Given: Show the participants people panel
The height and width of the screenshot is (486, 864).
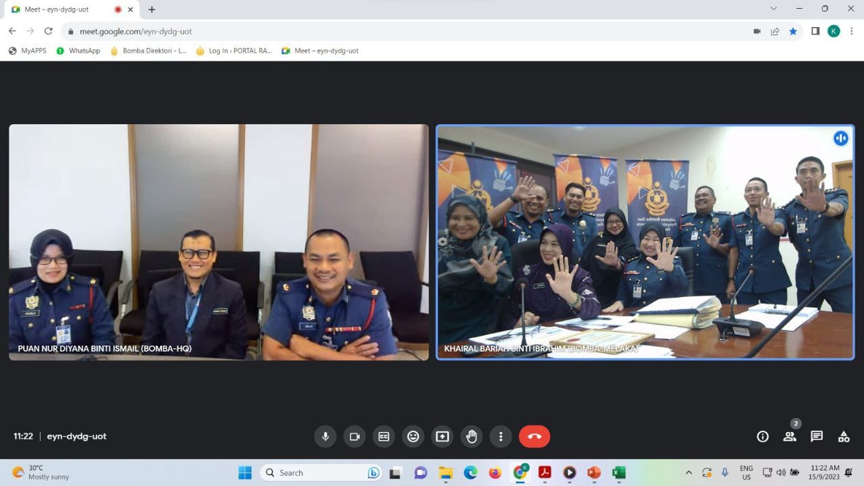Looking at the screenshot, I should point(790,437).
